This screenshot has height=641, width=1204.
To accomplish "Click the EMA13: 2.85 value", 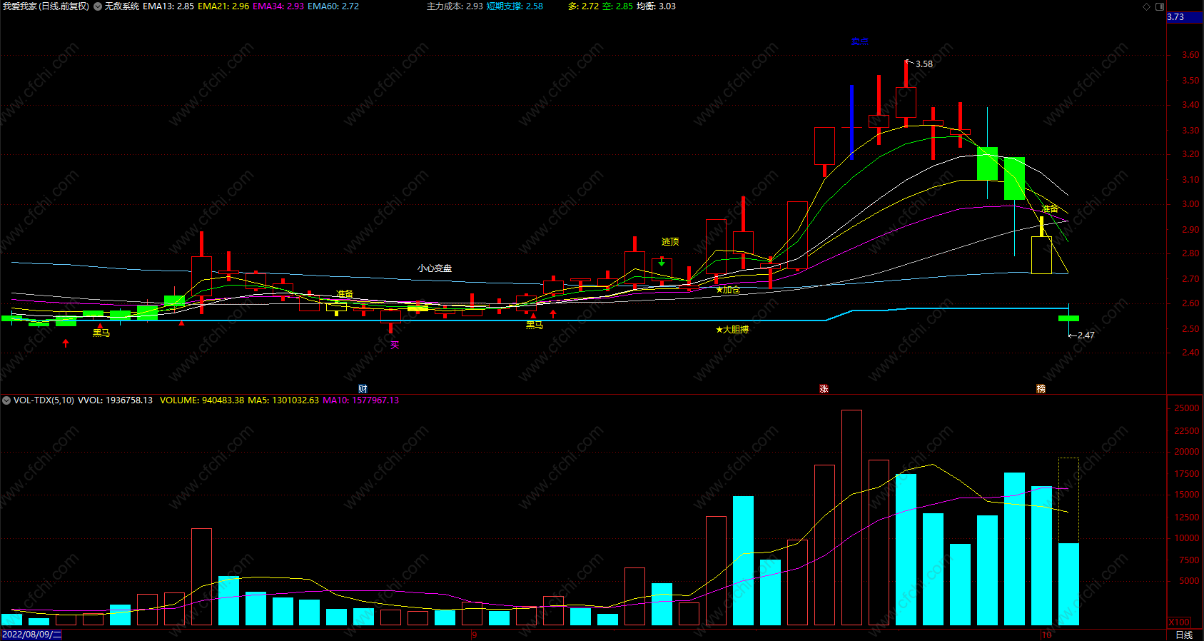I will click(168, 6).
